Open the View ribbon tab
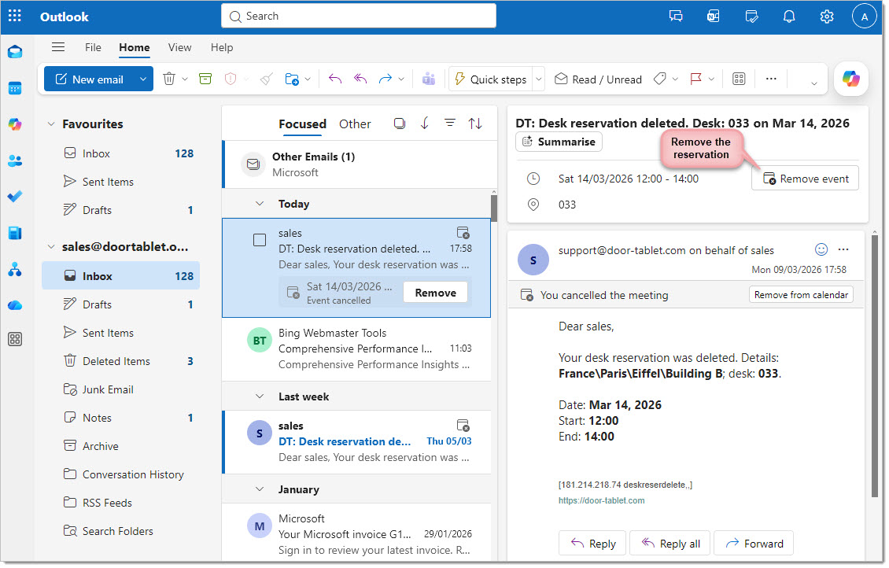Screen dimensions: 889x568 pyautogui.click(x=179, y=47)
